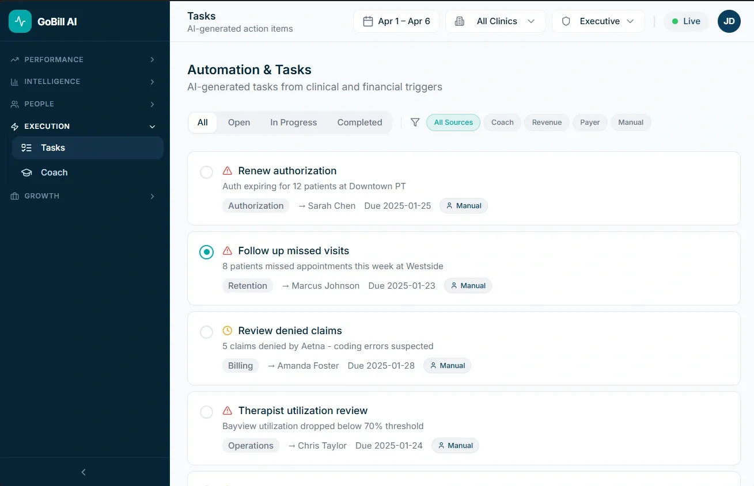754x486 pixels.
Task: Toggle the Follow up missed visits circle
Action: [x=206, y=252]
